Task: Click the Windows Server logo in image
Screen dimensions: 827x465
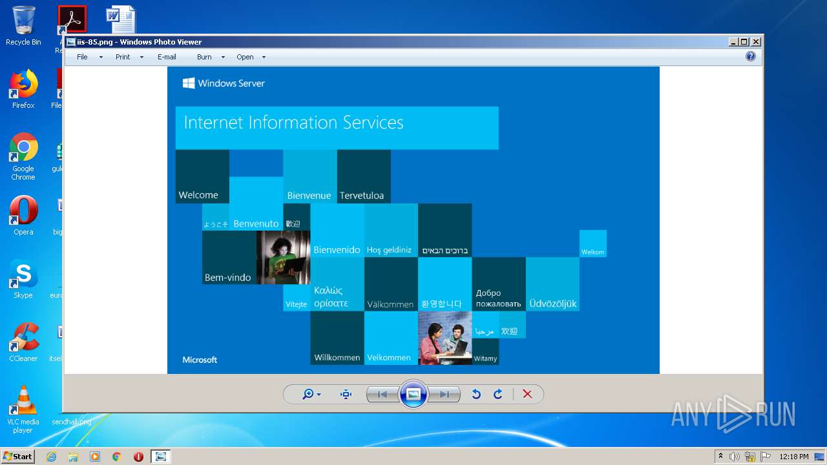Action: [224, 83]
